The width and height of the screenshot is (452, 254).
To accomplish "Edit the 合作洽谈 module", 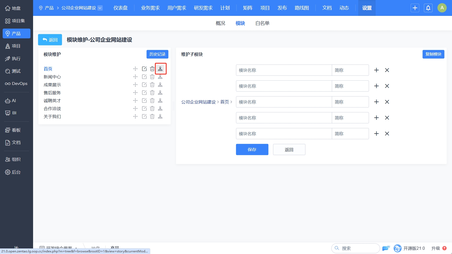I will [144, 108].
